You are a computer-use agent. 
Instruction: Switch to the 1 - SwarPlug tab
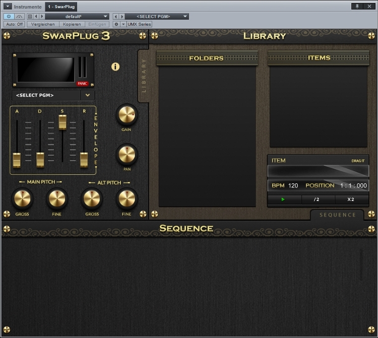pyautogui.click(x=61, y=7)
